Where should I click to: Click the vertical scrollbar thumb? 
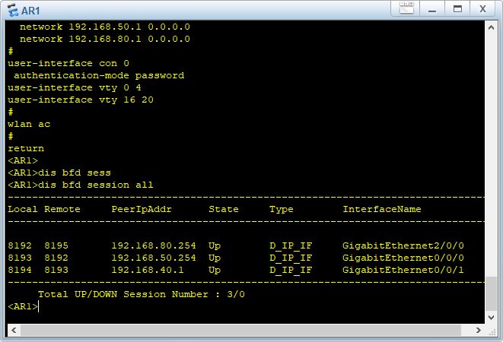(491, 293)
